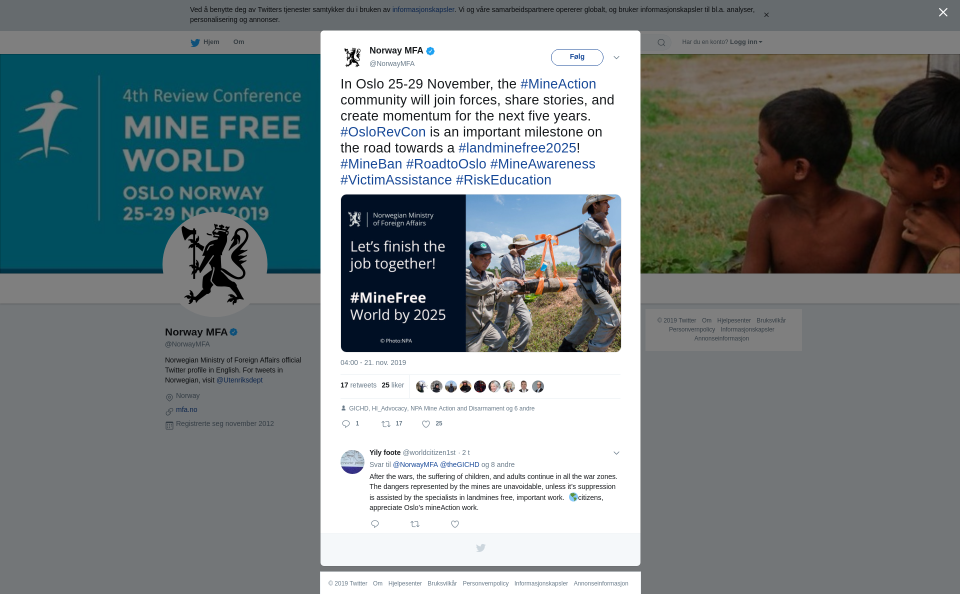Dismiss the cookie notice banner
The height and width of the screenshot is (594, 960).
[x=766, y=15]
